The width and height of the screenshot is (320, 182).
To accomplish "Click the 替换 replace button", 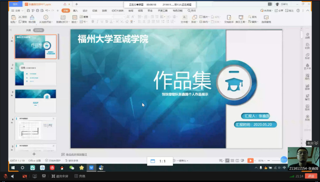I will 253,22.
